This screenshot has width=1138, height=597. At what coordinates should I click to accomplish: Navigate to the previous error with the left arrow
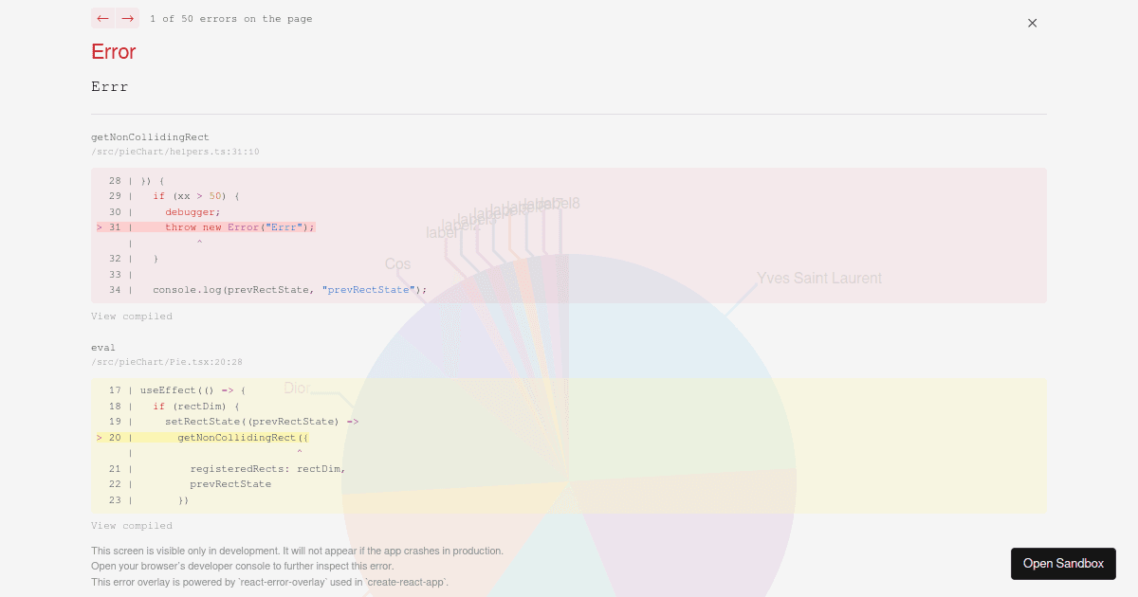[x=101, y=18]
